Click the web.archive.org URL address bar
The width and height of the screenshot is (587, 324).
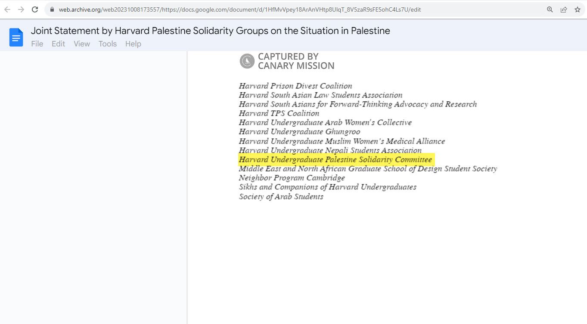click(x=258, y=9)
